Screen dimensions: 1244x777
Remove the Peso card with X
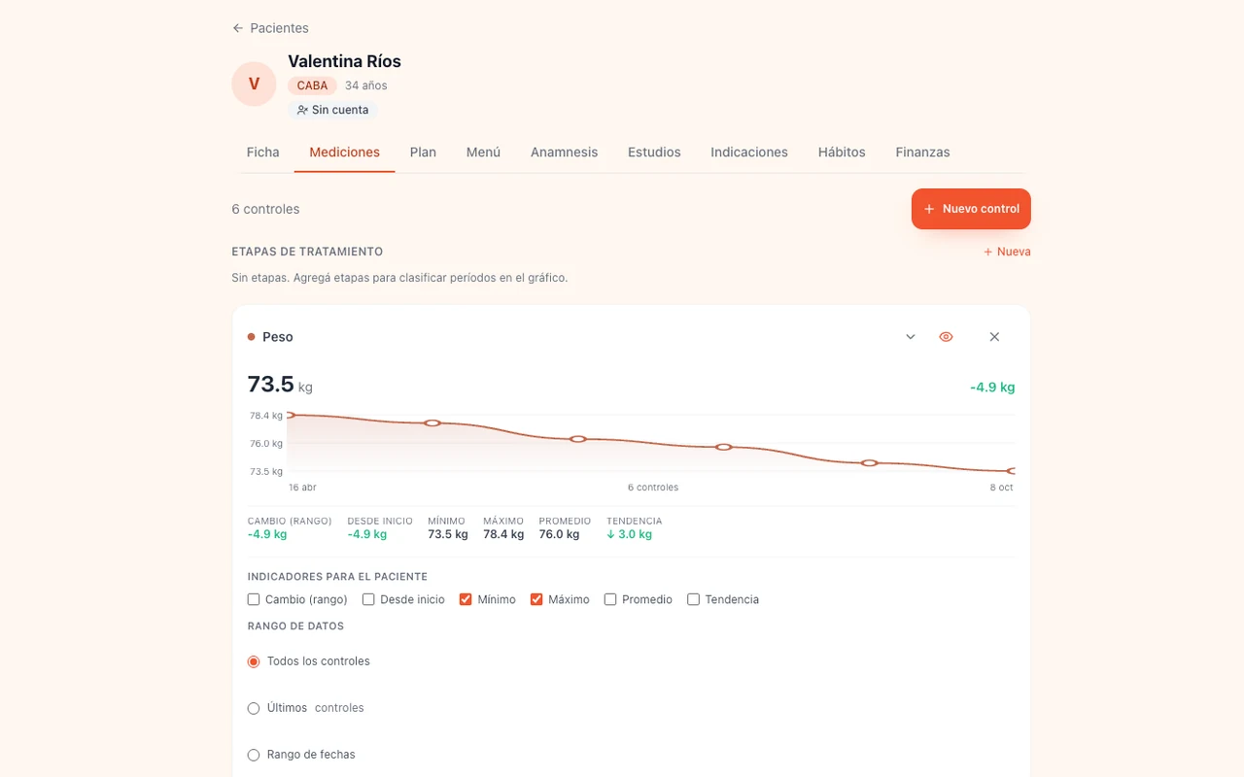click(x=994, y=337)
